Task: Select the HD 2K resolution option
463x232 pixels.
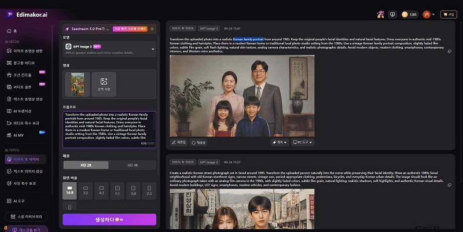Action: click(x=86, y=165)
